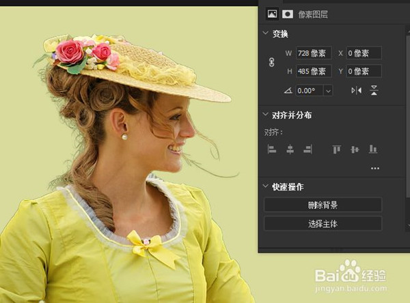Click the flip vertical icon
Viewport: 410px width, 303px height.
click(x=374, y=90)
